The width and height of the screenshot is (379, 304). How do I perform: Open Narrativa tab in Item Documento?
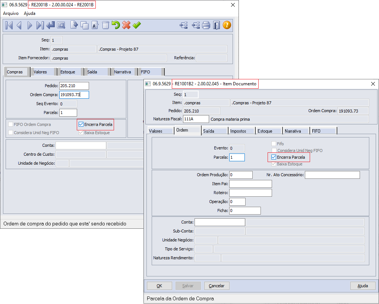click(x=296, y=131)
